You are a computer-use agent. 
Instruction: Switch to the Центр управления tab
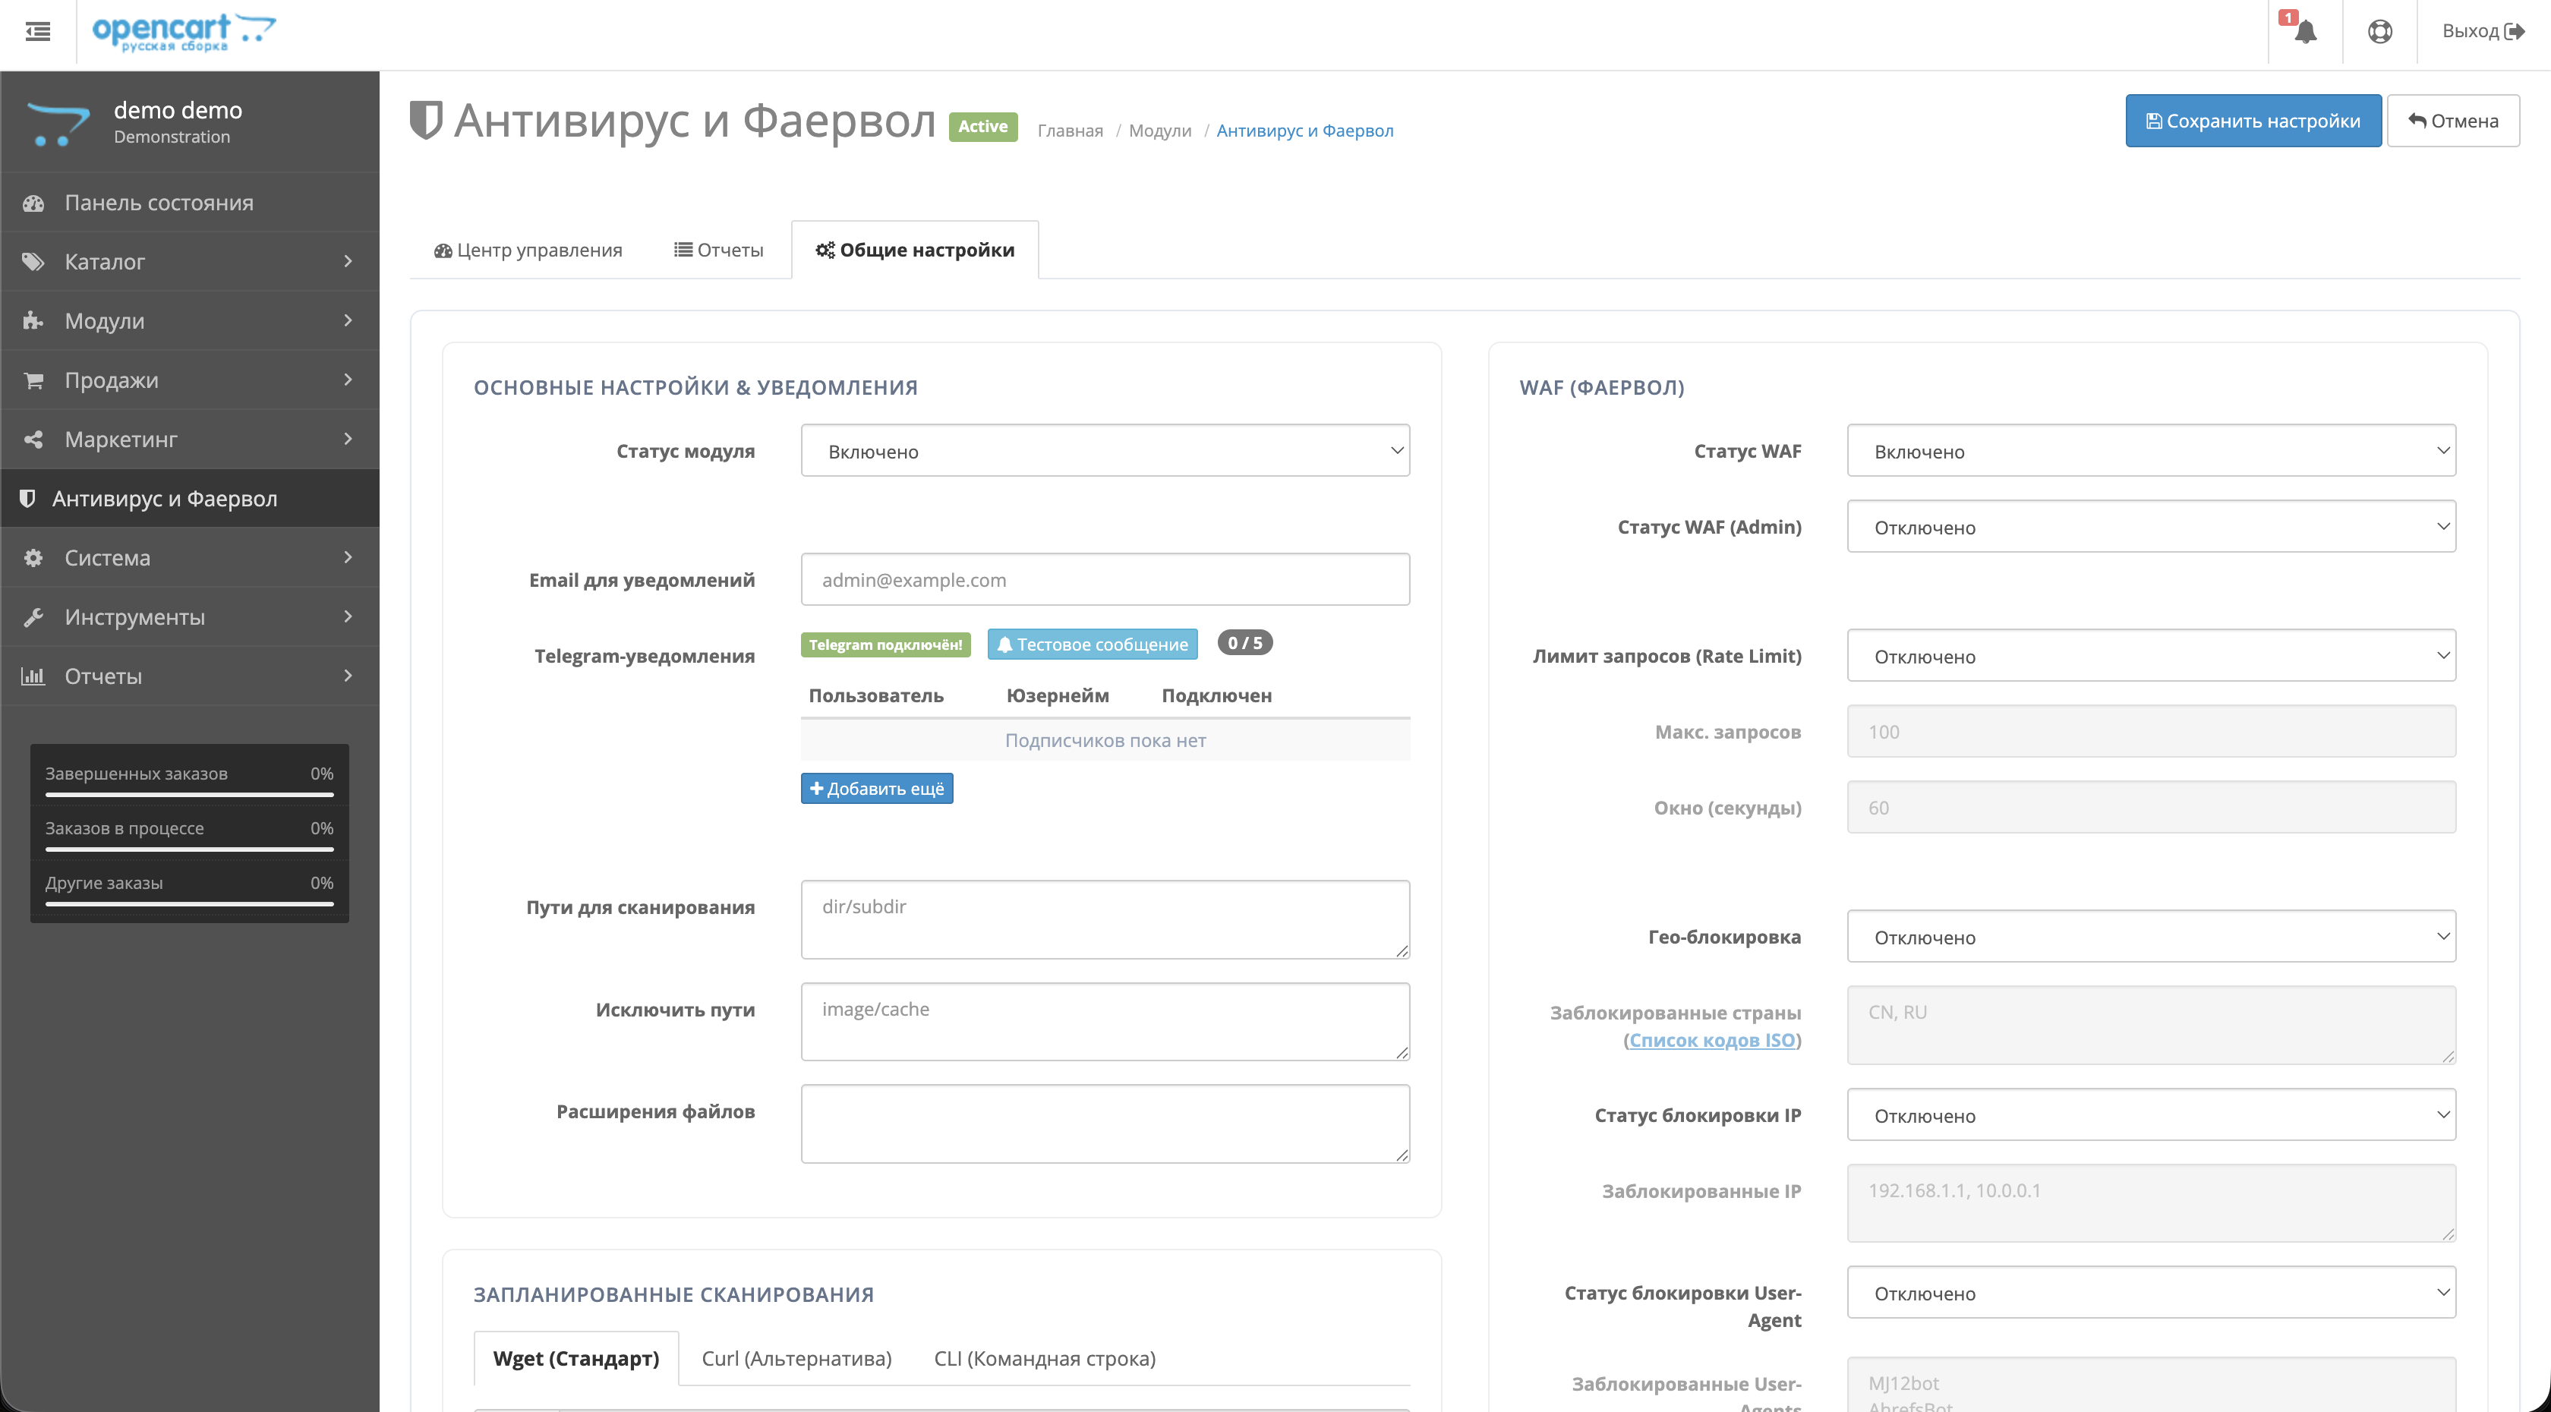[528, 251]
